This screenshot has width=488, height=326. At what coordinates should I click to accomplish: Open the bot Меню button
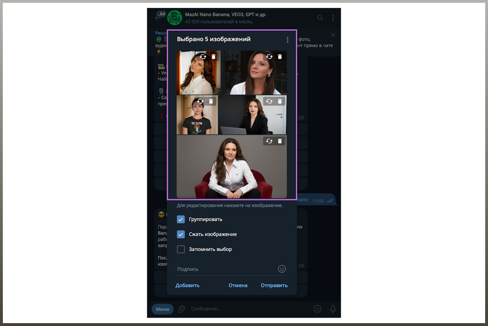[162, 309]
